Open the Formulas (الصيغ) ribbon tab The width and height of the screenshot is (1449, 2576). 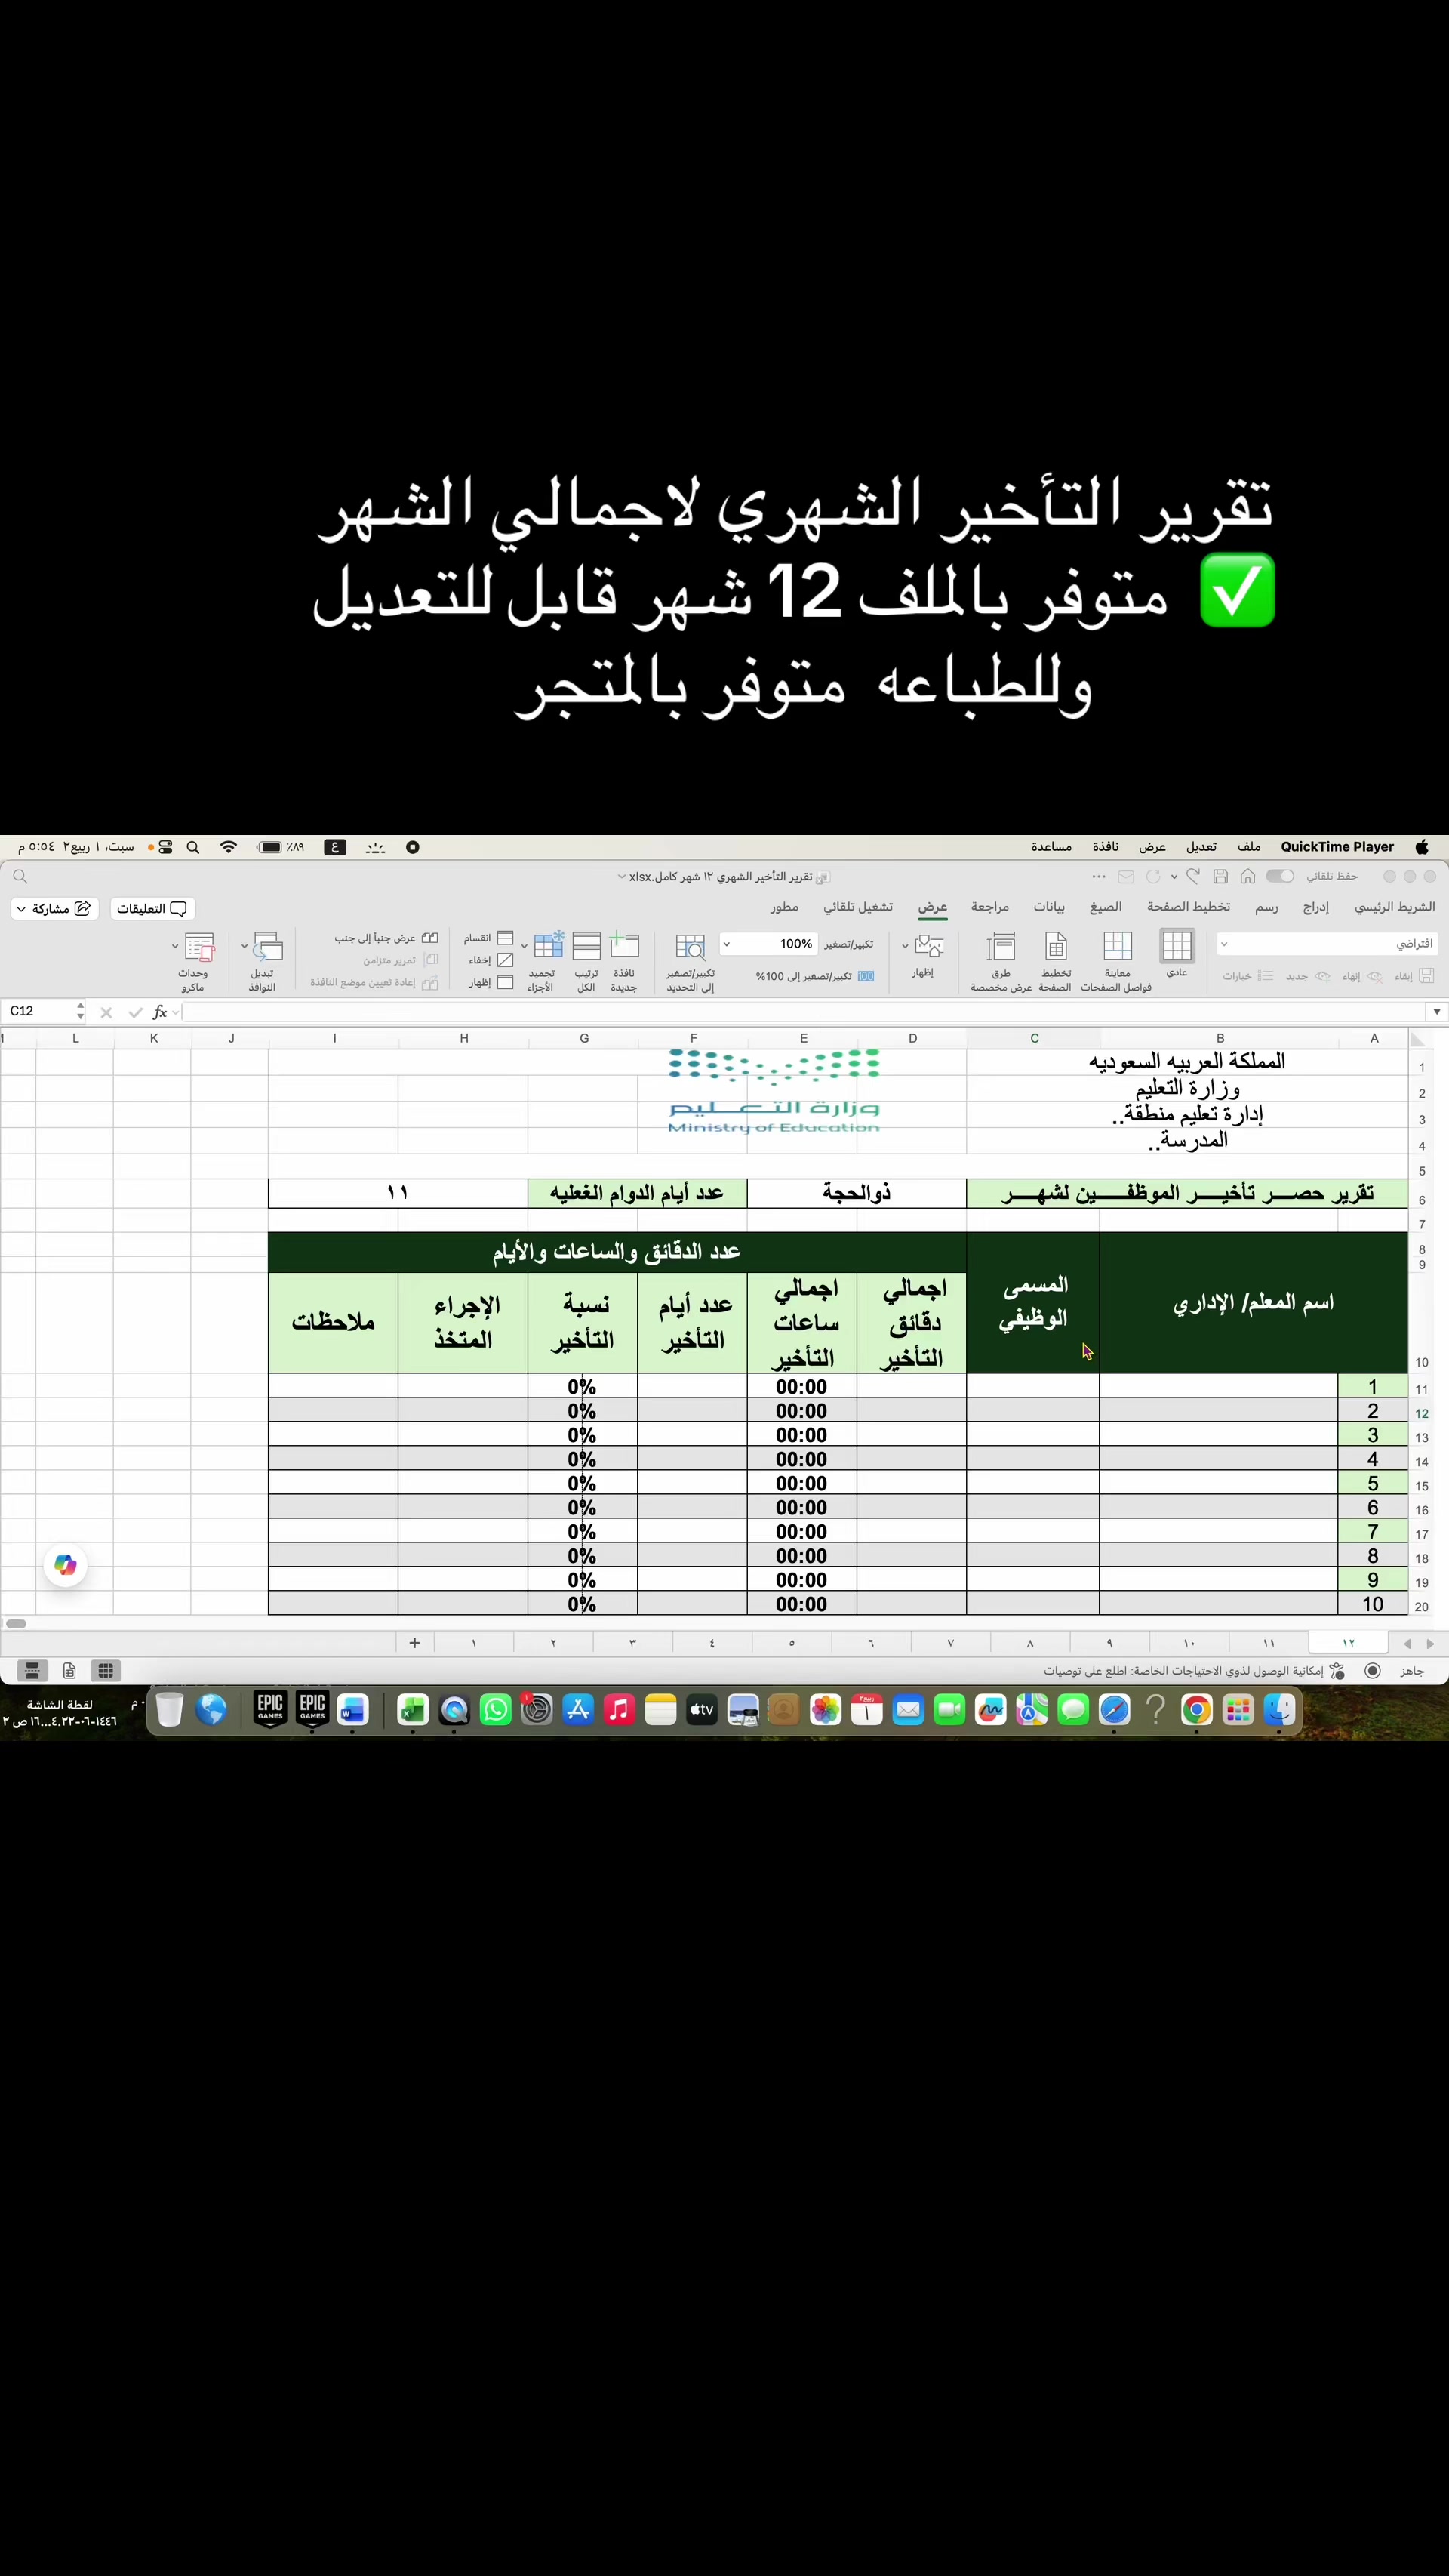(1105, 907)
